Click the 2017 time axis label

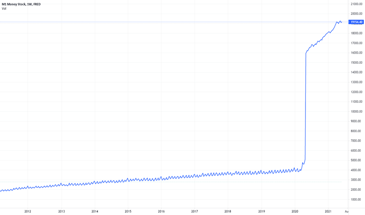[195, 211]
